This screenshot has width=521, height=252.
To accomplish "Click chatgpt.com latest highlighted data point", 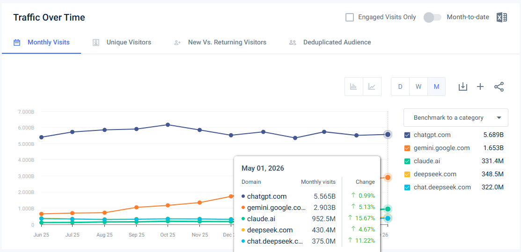I will point(388,135).
